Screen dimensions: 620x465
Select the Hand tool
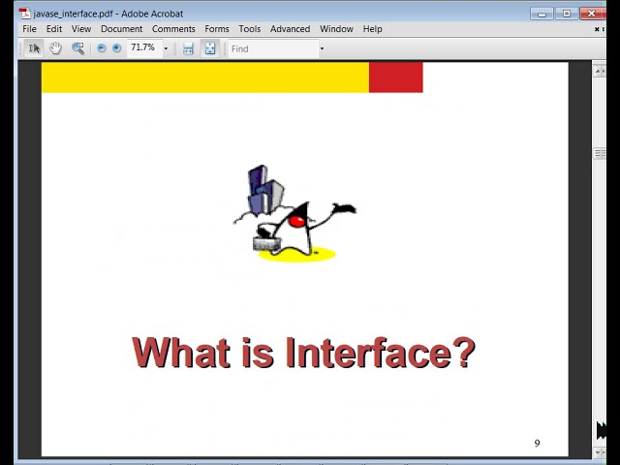[56, 48]
